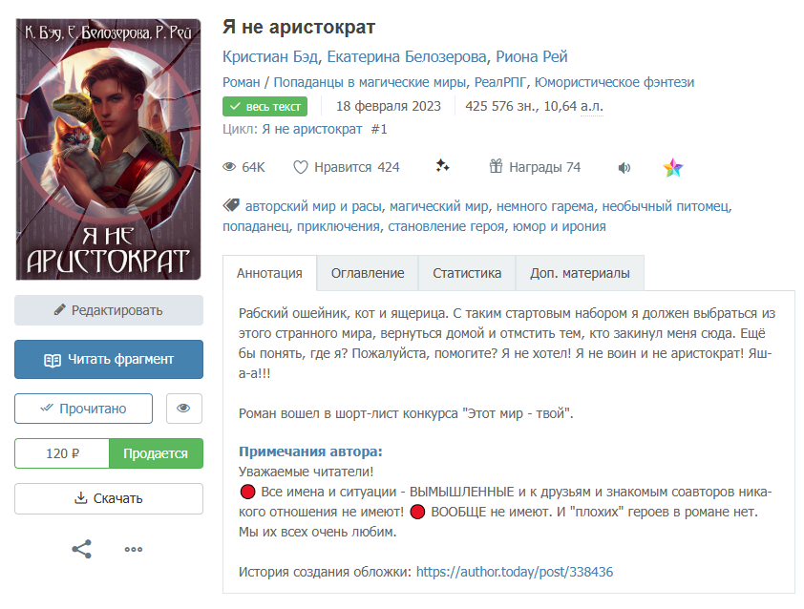The image size is (804, 609).
Task: Click the book cover thumbnail
Action: 108,149
